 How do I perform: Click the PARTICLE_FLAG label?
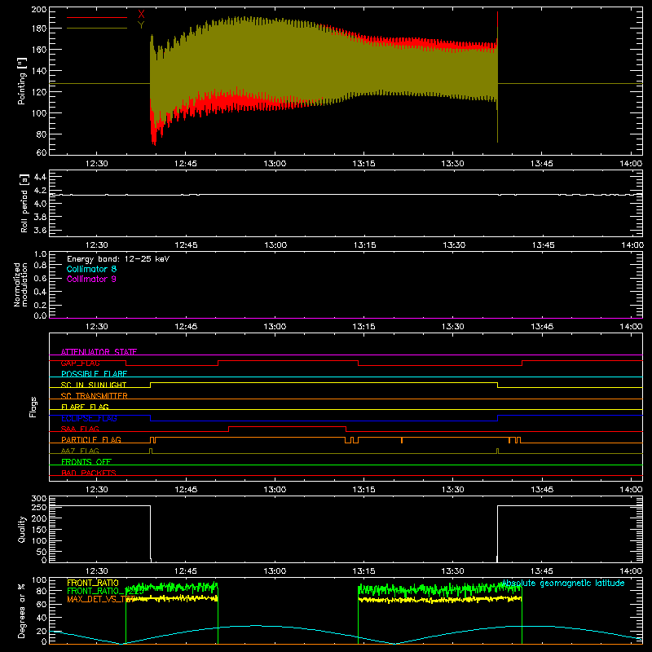tap(91, 439)
